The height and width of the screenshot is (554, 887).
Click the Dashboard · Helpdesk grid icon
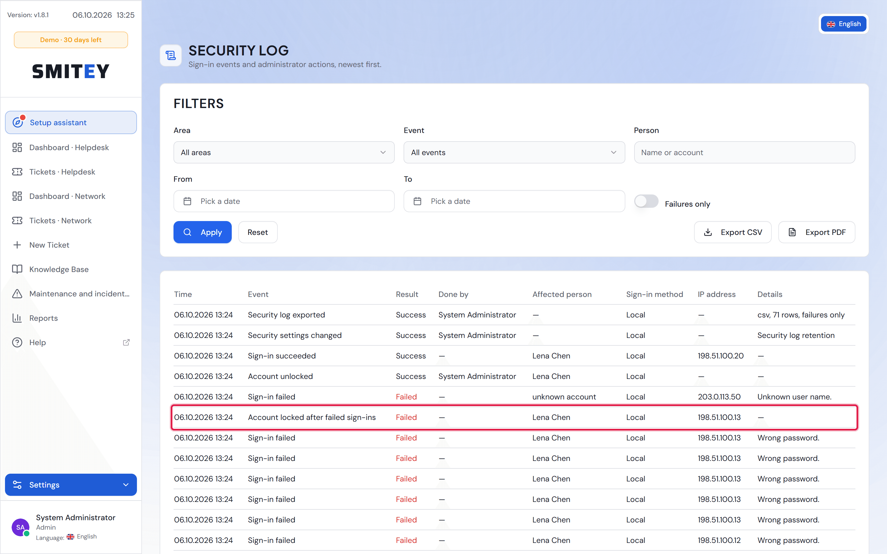click(x=17, y=147)
